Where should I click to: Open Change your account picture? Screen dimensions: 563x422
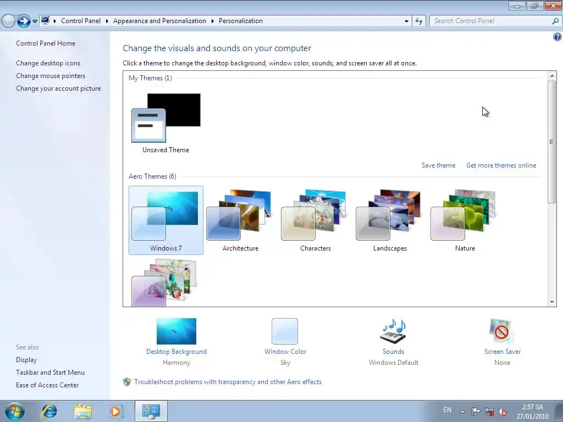pos(58,88)
